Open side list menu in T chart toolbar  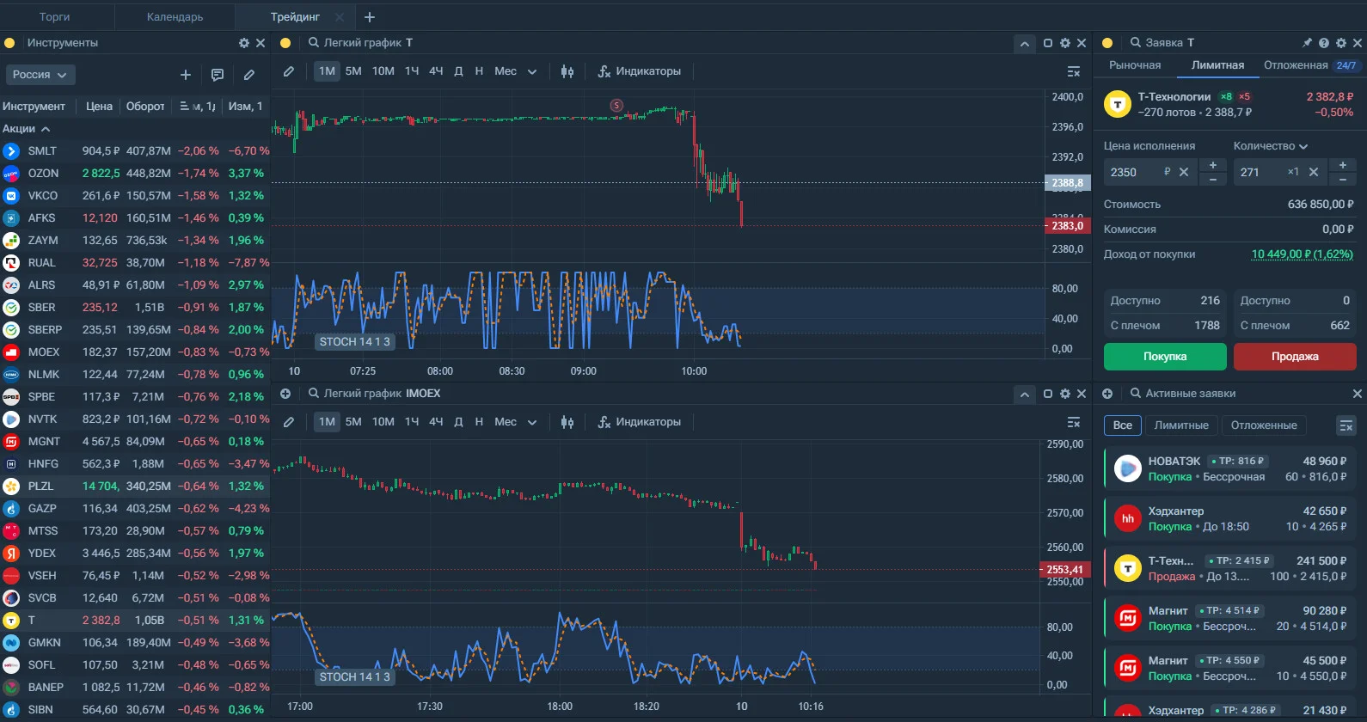tap(1074, 71)
